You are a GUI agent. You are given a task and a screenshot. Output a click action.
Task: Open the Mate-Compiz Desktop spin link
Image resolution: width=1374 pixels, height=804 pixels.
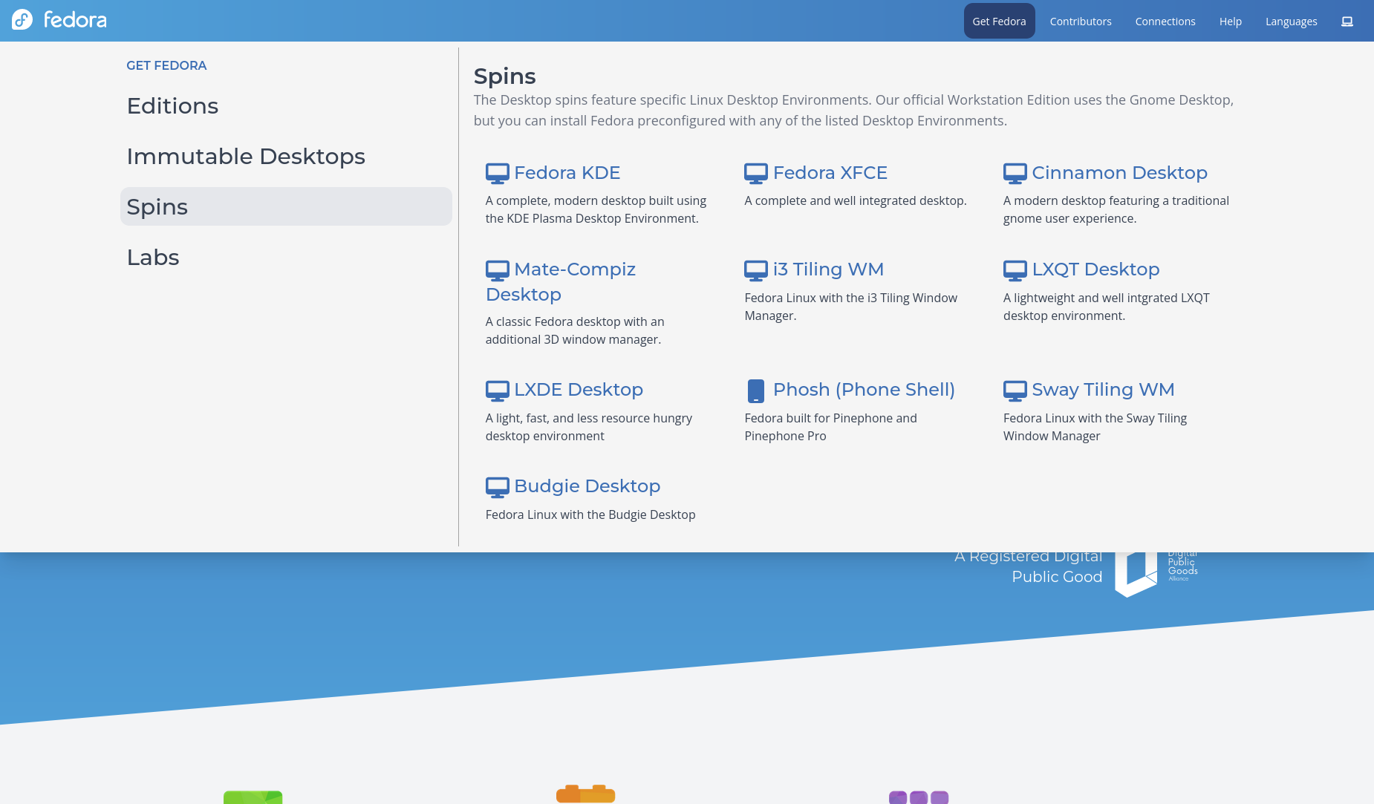click(561, 282)
